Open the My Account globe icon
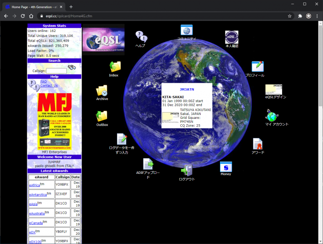The height and width of the screenshot is (244, 323). [x=272, y=115]
